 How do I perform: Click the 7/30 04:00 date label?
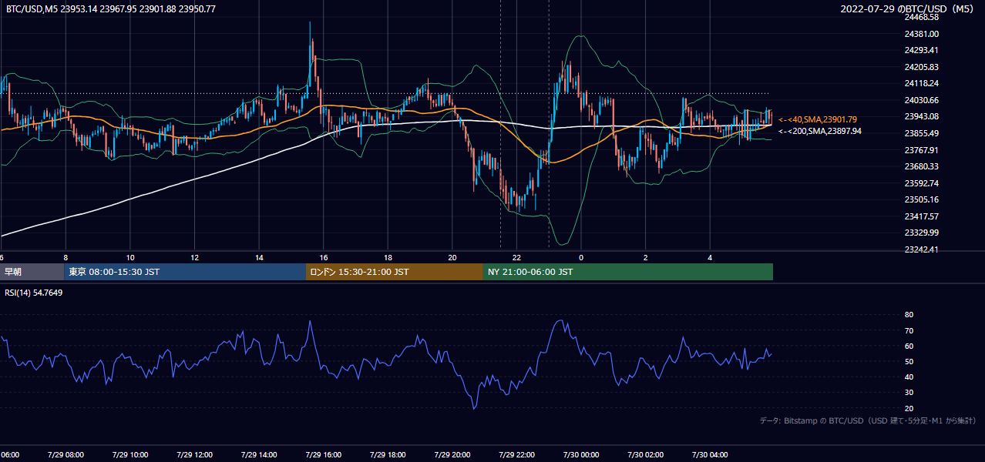tap(710, 455)
